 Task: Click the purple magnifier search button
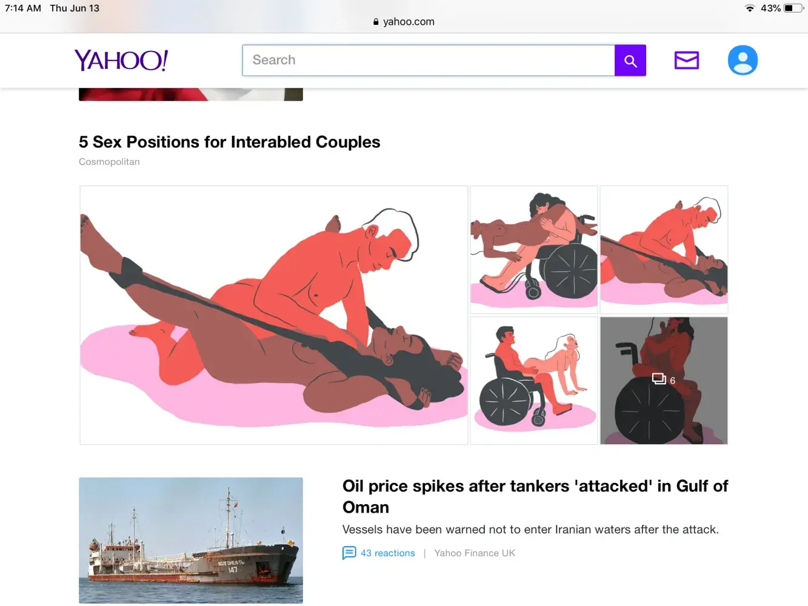coord(630,61)
